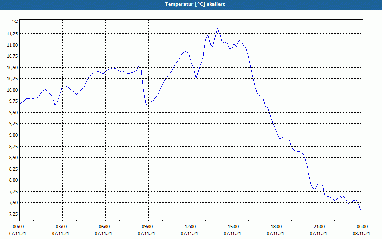
Task: Click the '8,00' y-axis tick
Action: [x=13, y=180]
